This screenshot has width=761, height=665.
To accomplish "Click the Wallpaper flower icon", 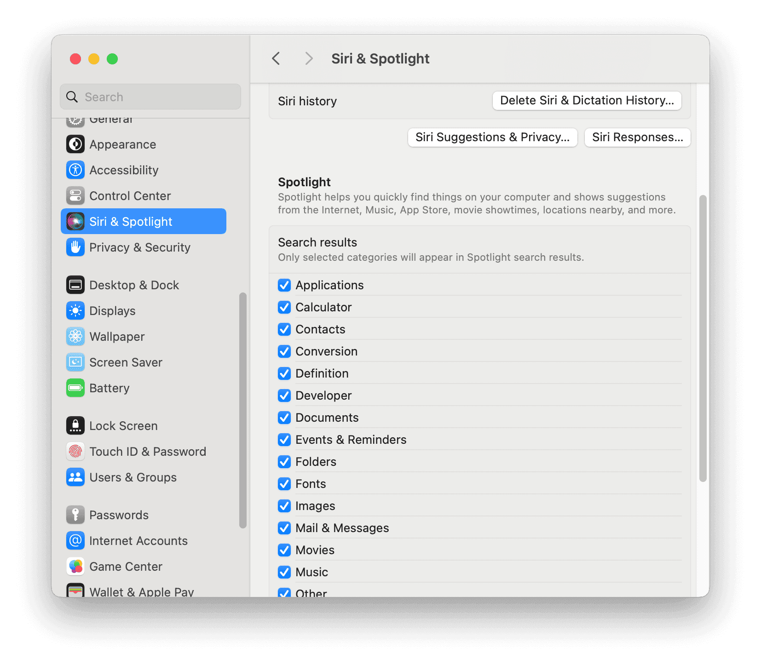I will click(75, 337).
